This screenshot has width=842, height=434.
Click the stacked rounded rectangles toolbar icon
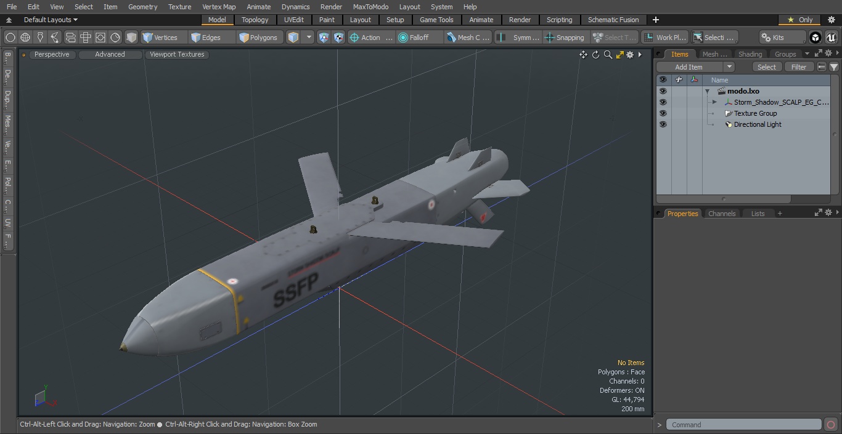coord(71,38)
